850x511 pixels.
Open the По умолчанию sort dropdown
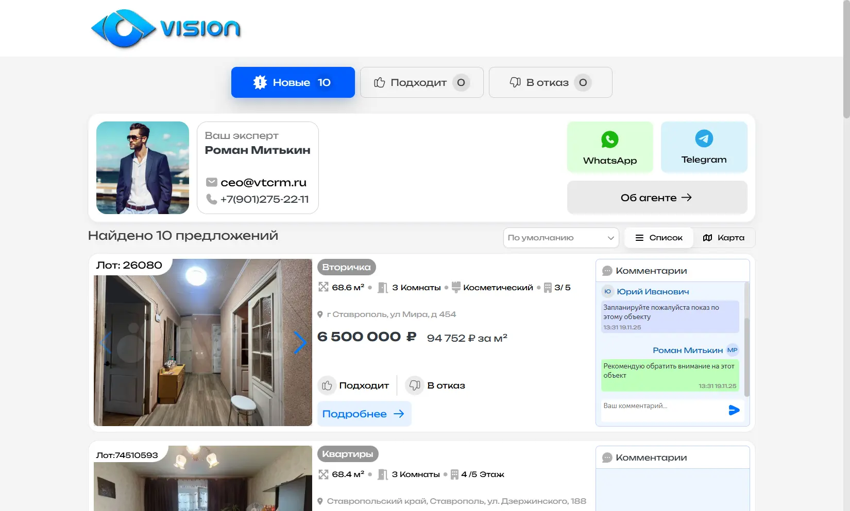point(560,238)
